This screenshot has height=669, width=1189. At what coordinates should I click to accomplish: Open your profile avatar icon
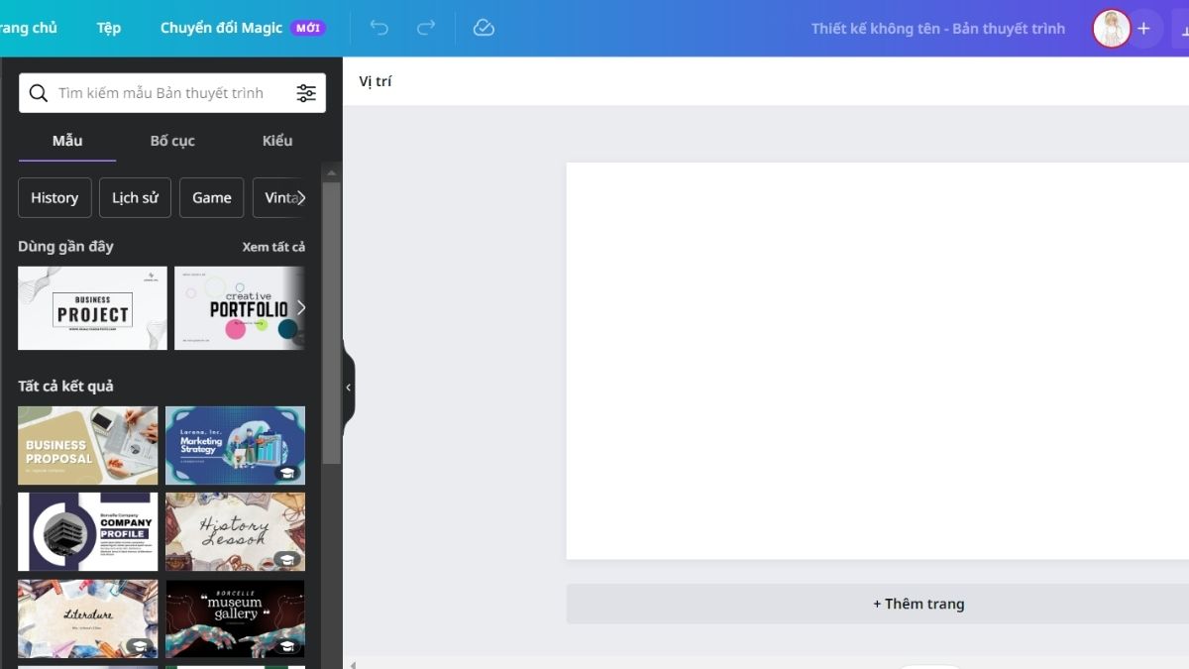tap(1110, 28)
